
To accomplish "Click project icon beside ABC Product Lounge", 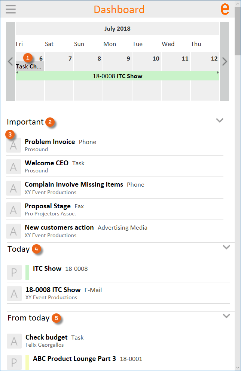I will (x=14, y=362).
